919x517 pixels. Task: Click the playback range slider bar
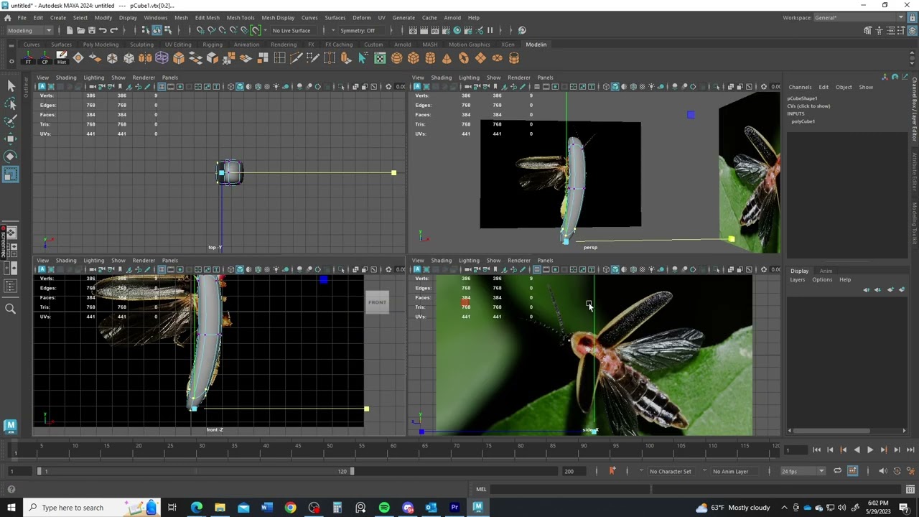click(x=194, y=471)
